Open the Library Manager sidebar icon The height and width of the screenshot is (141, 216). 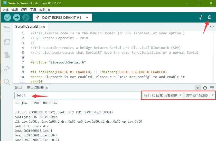point(7,55)
